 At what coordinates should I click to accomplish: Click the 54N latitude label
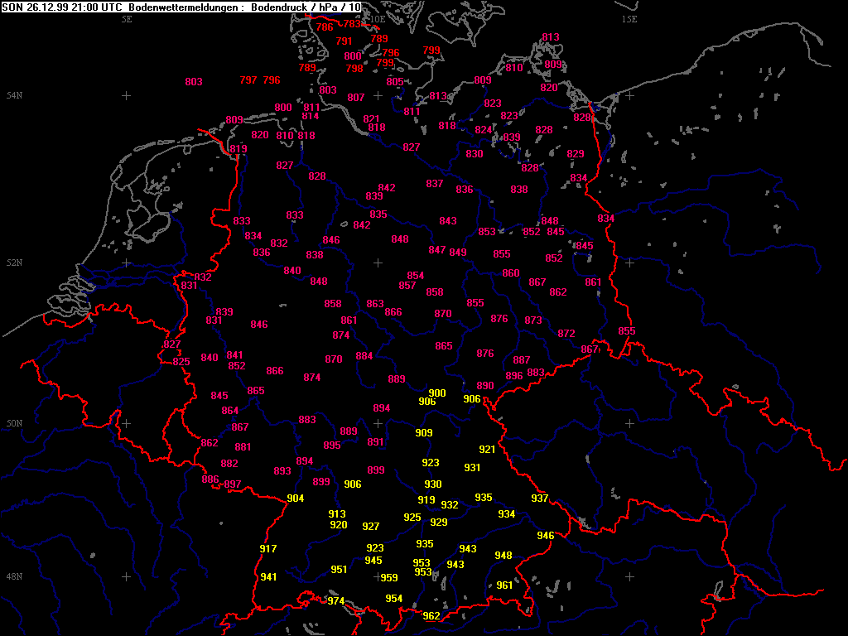pyautogui.click(x=14, y=96)
